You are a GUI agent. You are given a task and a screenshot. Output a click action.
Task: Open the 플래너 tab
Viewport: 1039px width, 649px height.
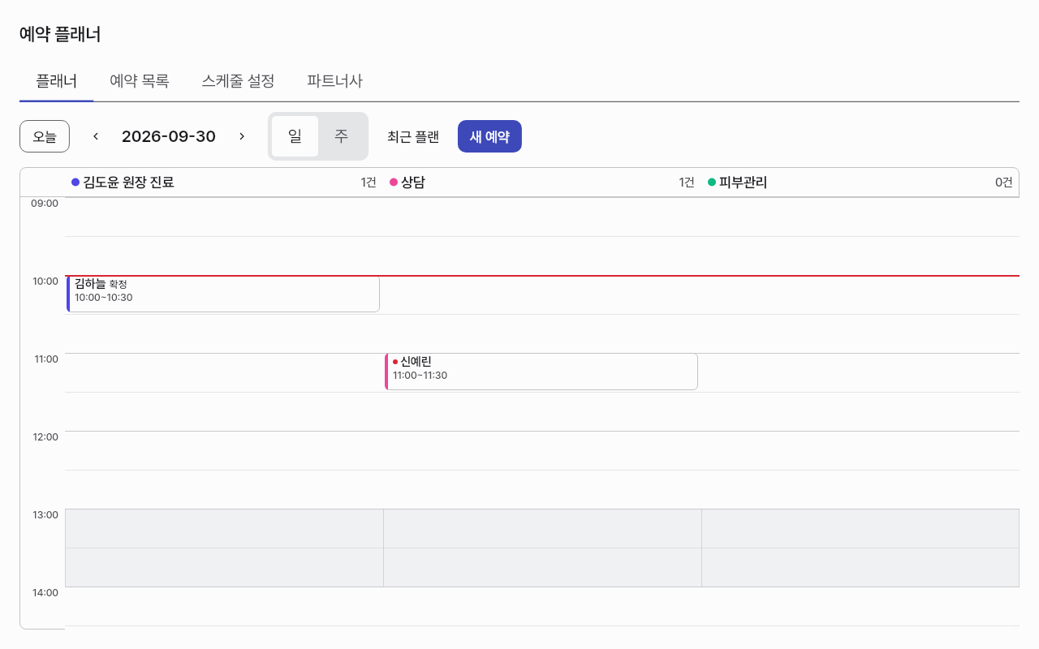tap(57, 81)
